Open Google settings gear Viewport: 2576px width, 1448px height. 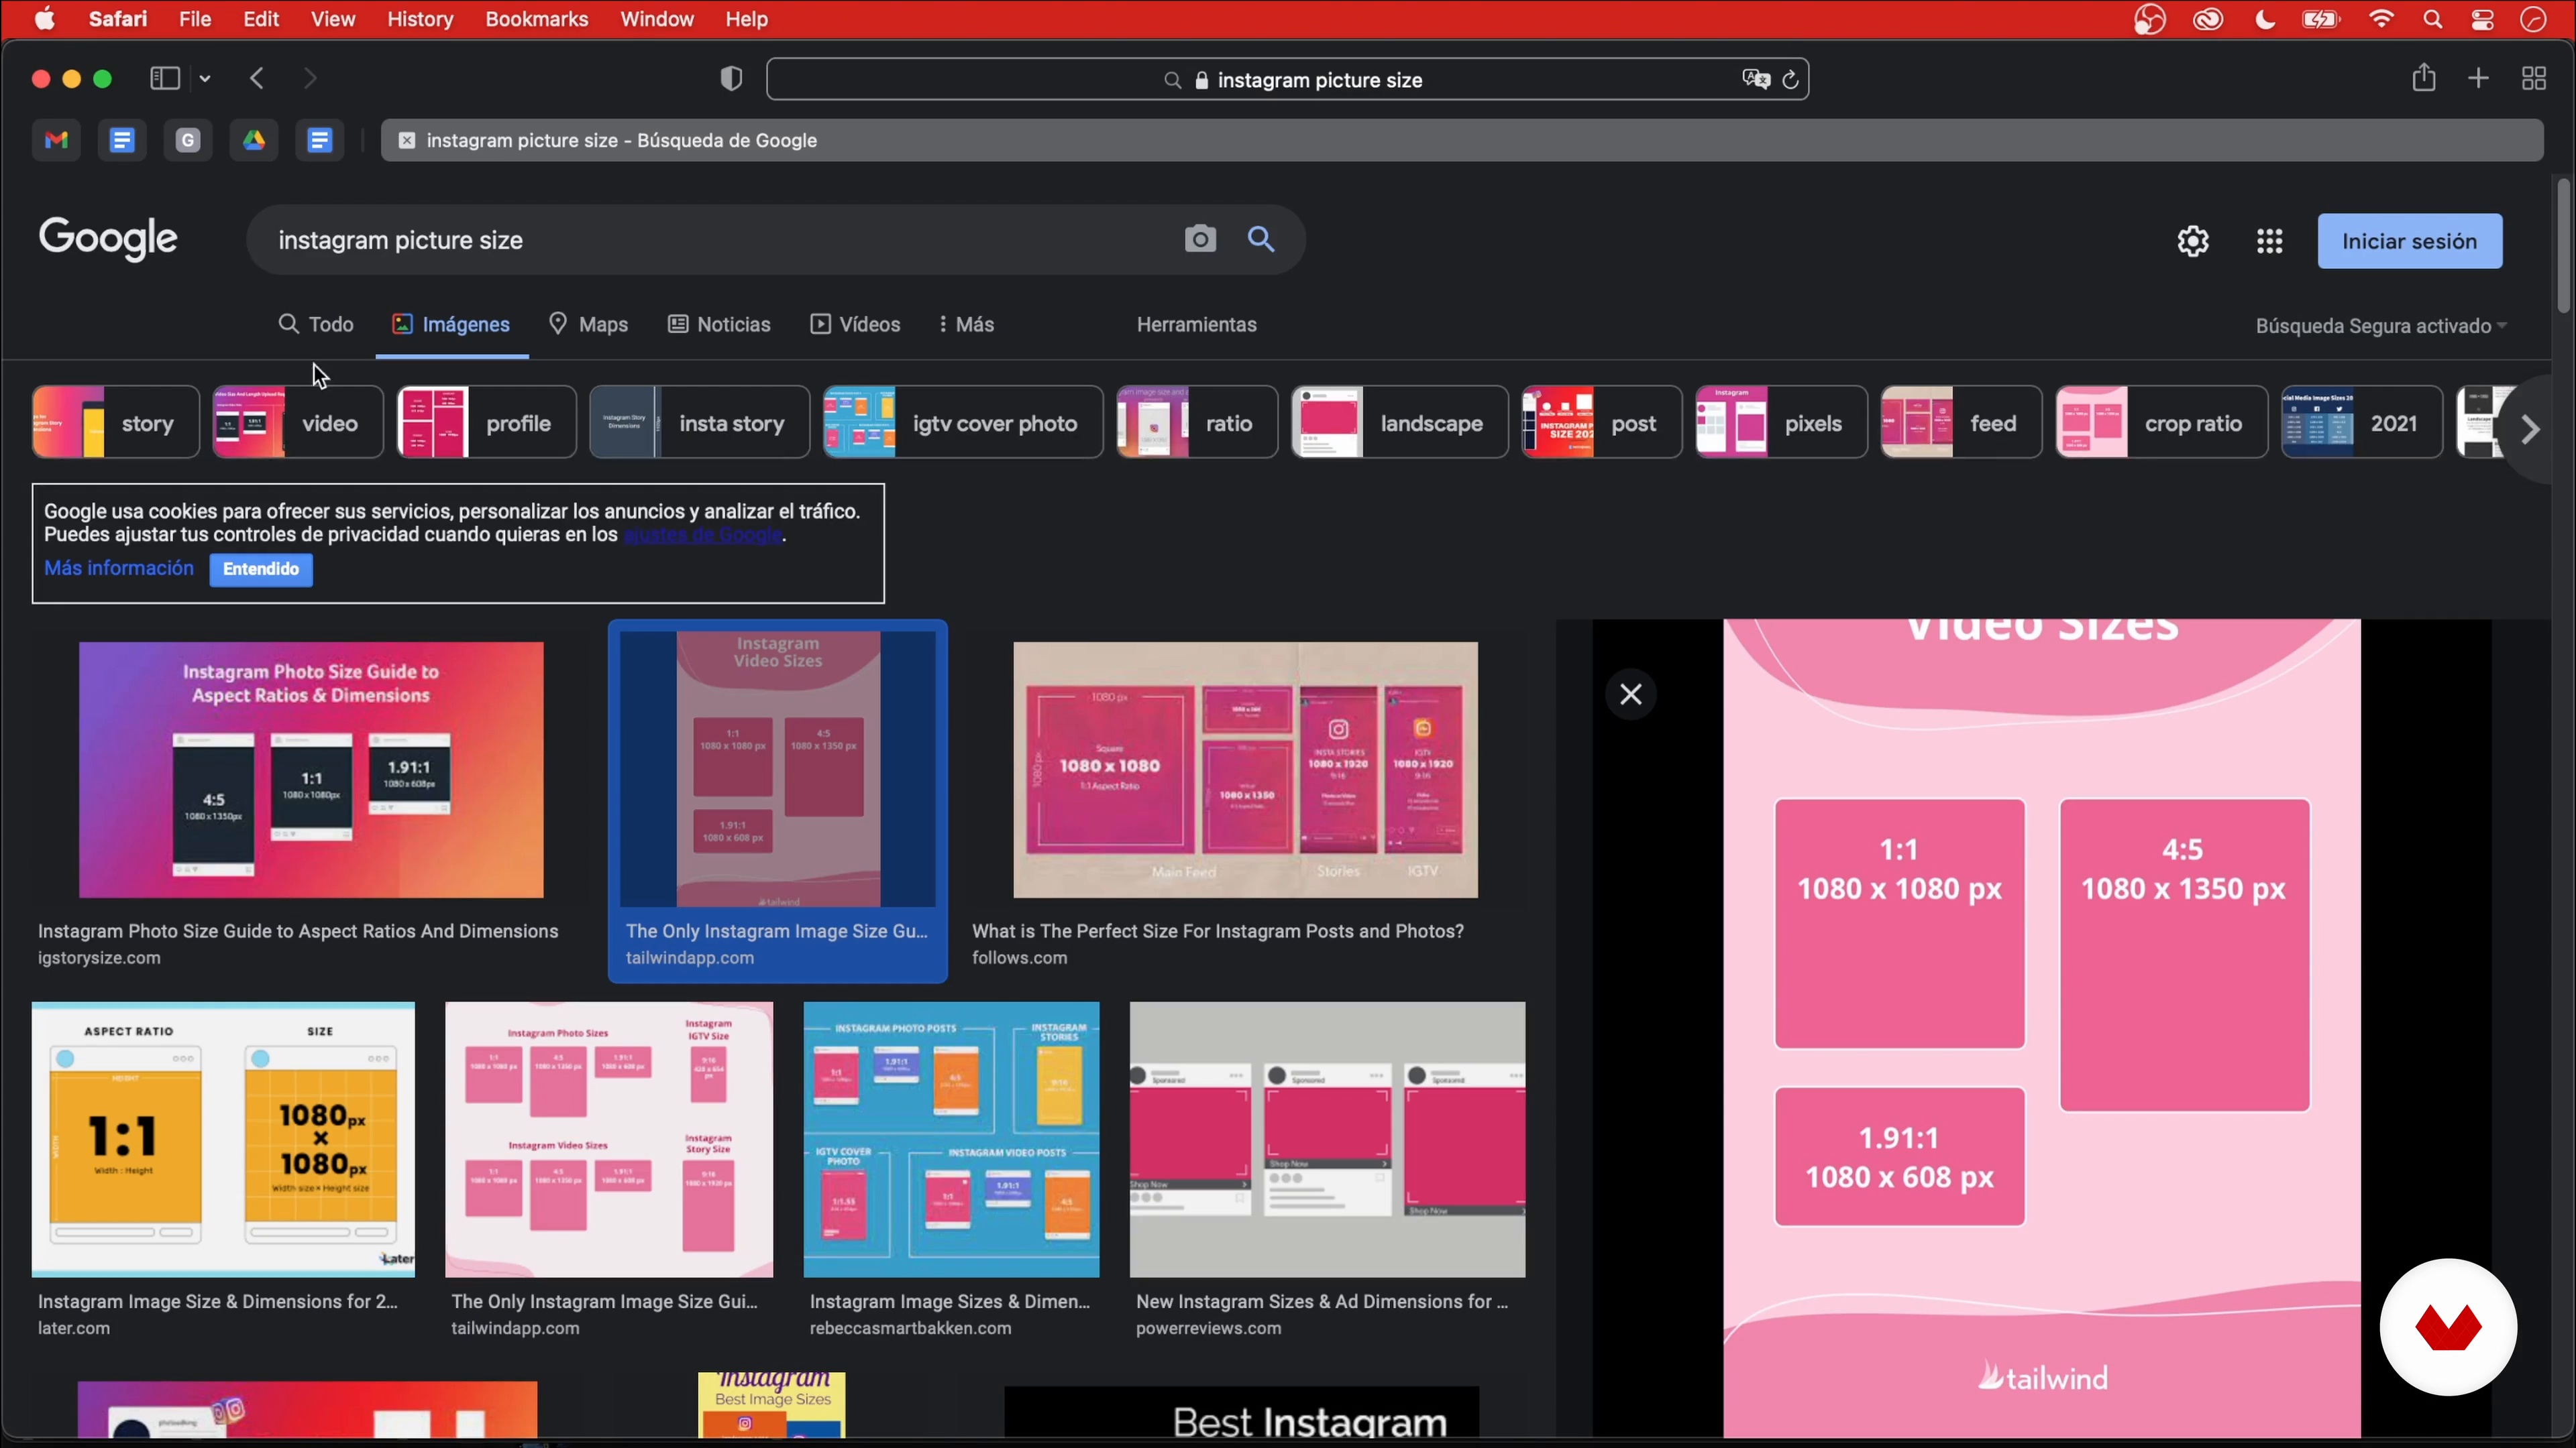coord(2193,241)
